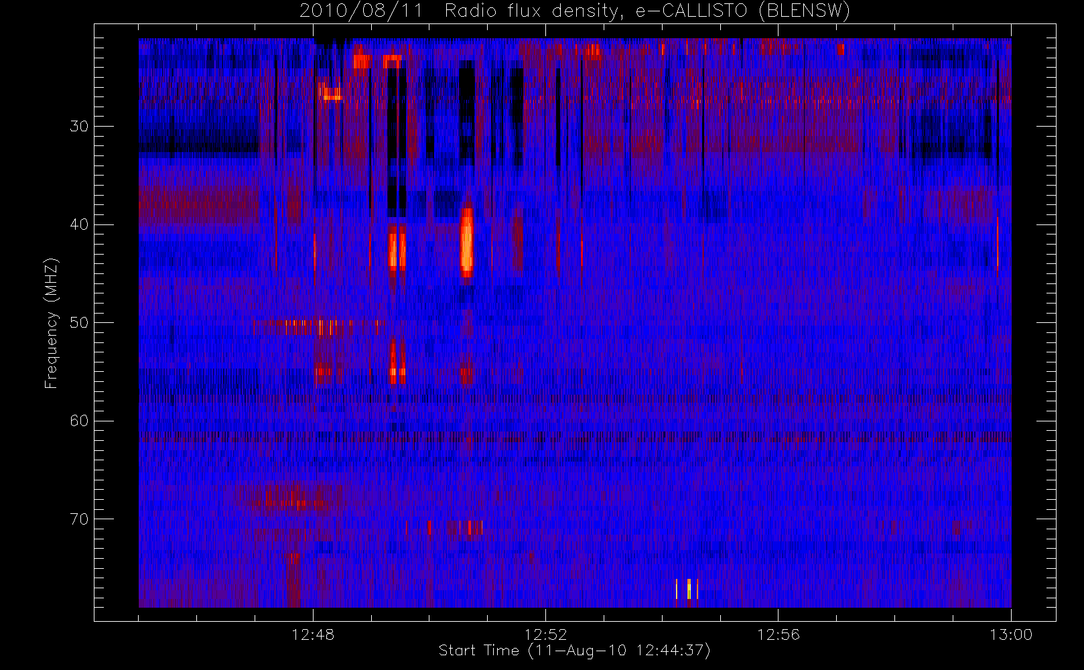Click the yellow burst near 12:54 at the bottom
Screen dimensions: 1084x670
tap(688, 589)
